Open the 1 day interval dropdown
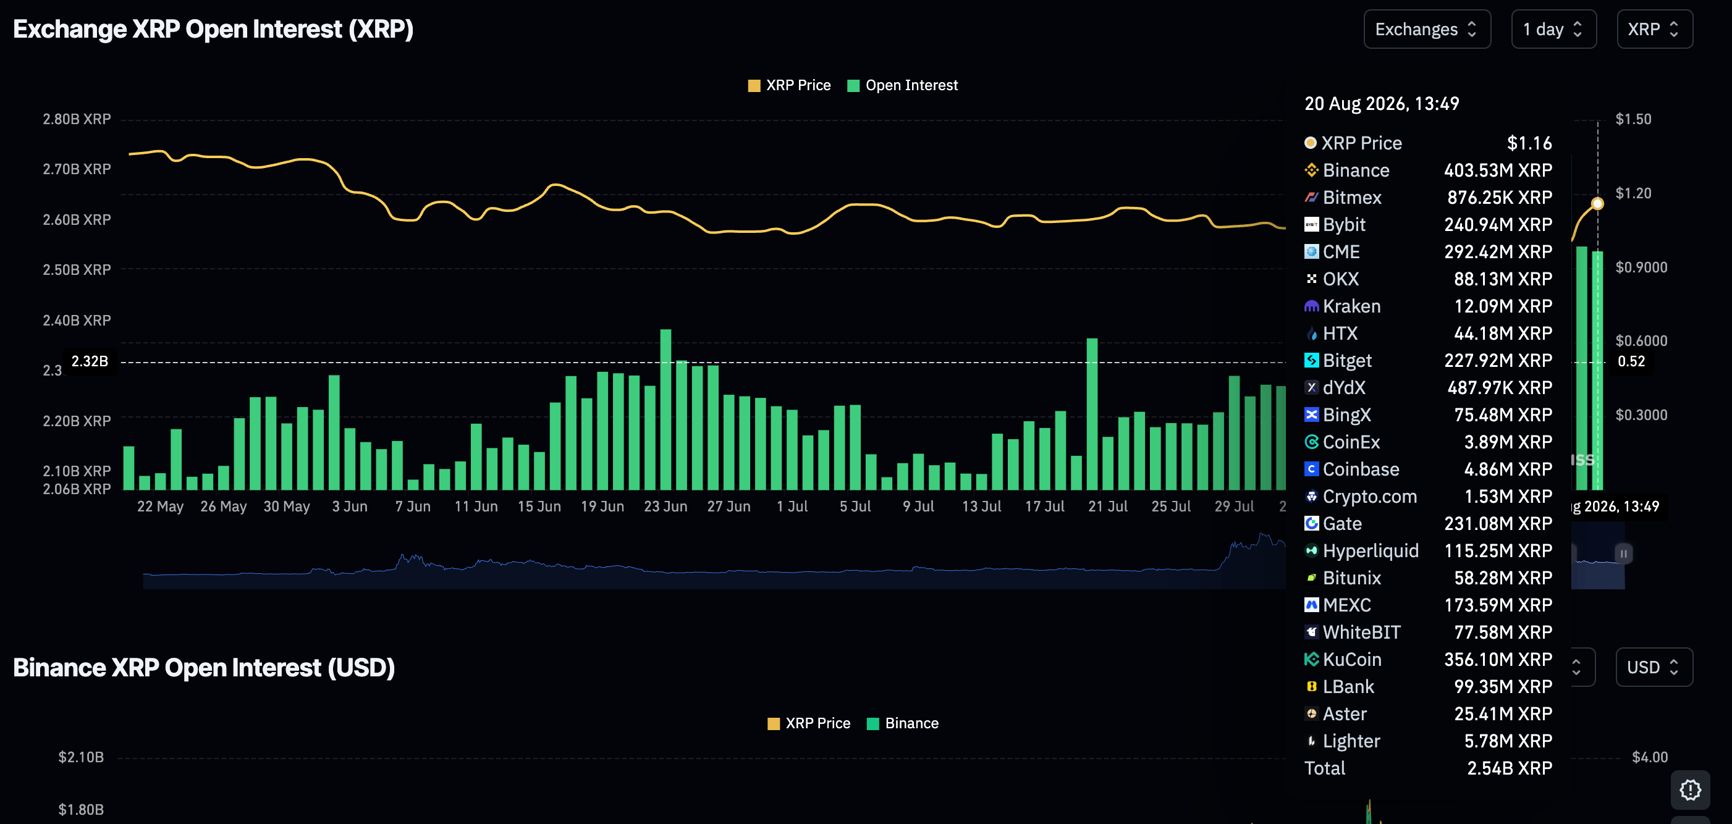The height and width of the screenshot is (824, 1732). 1553,30
